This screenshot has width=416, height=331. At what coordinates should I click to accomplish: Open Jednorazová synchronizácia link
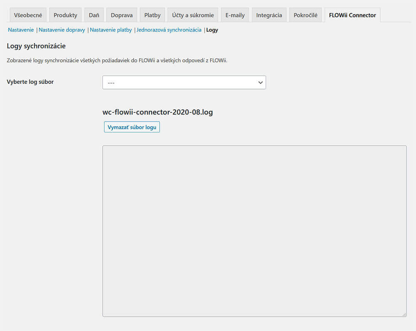tap(169, 30)
